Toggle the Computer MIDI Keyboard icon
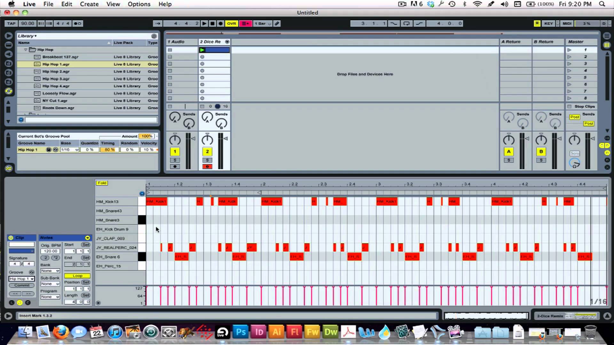The width and height of the screenshot is (614, 345). tap(537, 23)
